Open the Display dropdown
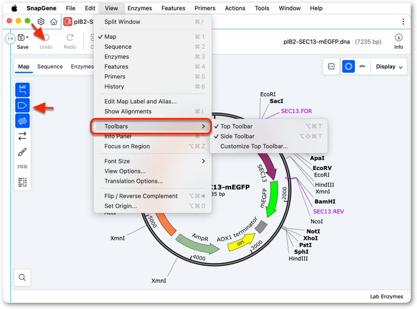The width and height of the screenshot is (417, 309). coord(389,66)
